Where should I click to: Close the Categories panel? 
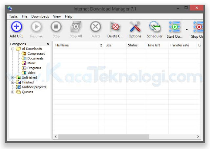[48, 44]
